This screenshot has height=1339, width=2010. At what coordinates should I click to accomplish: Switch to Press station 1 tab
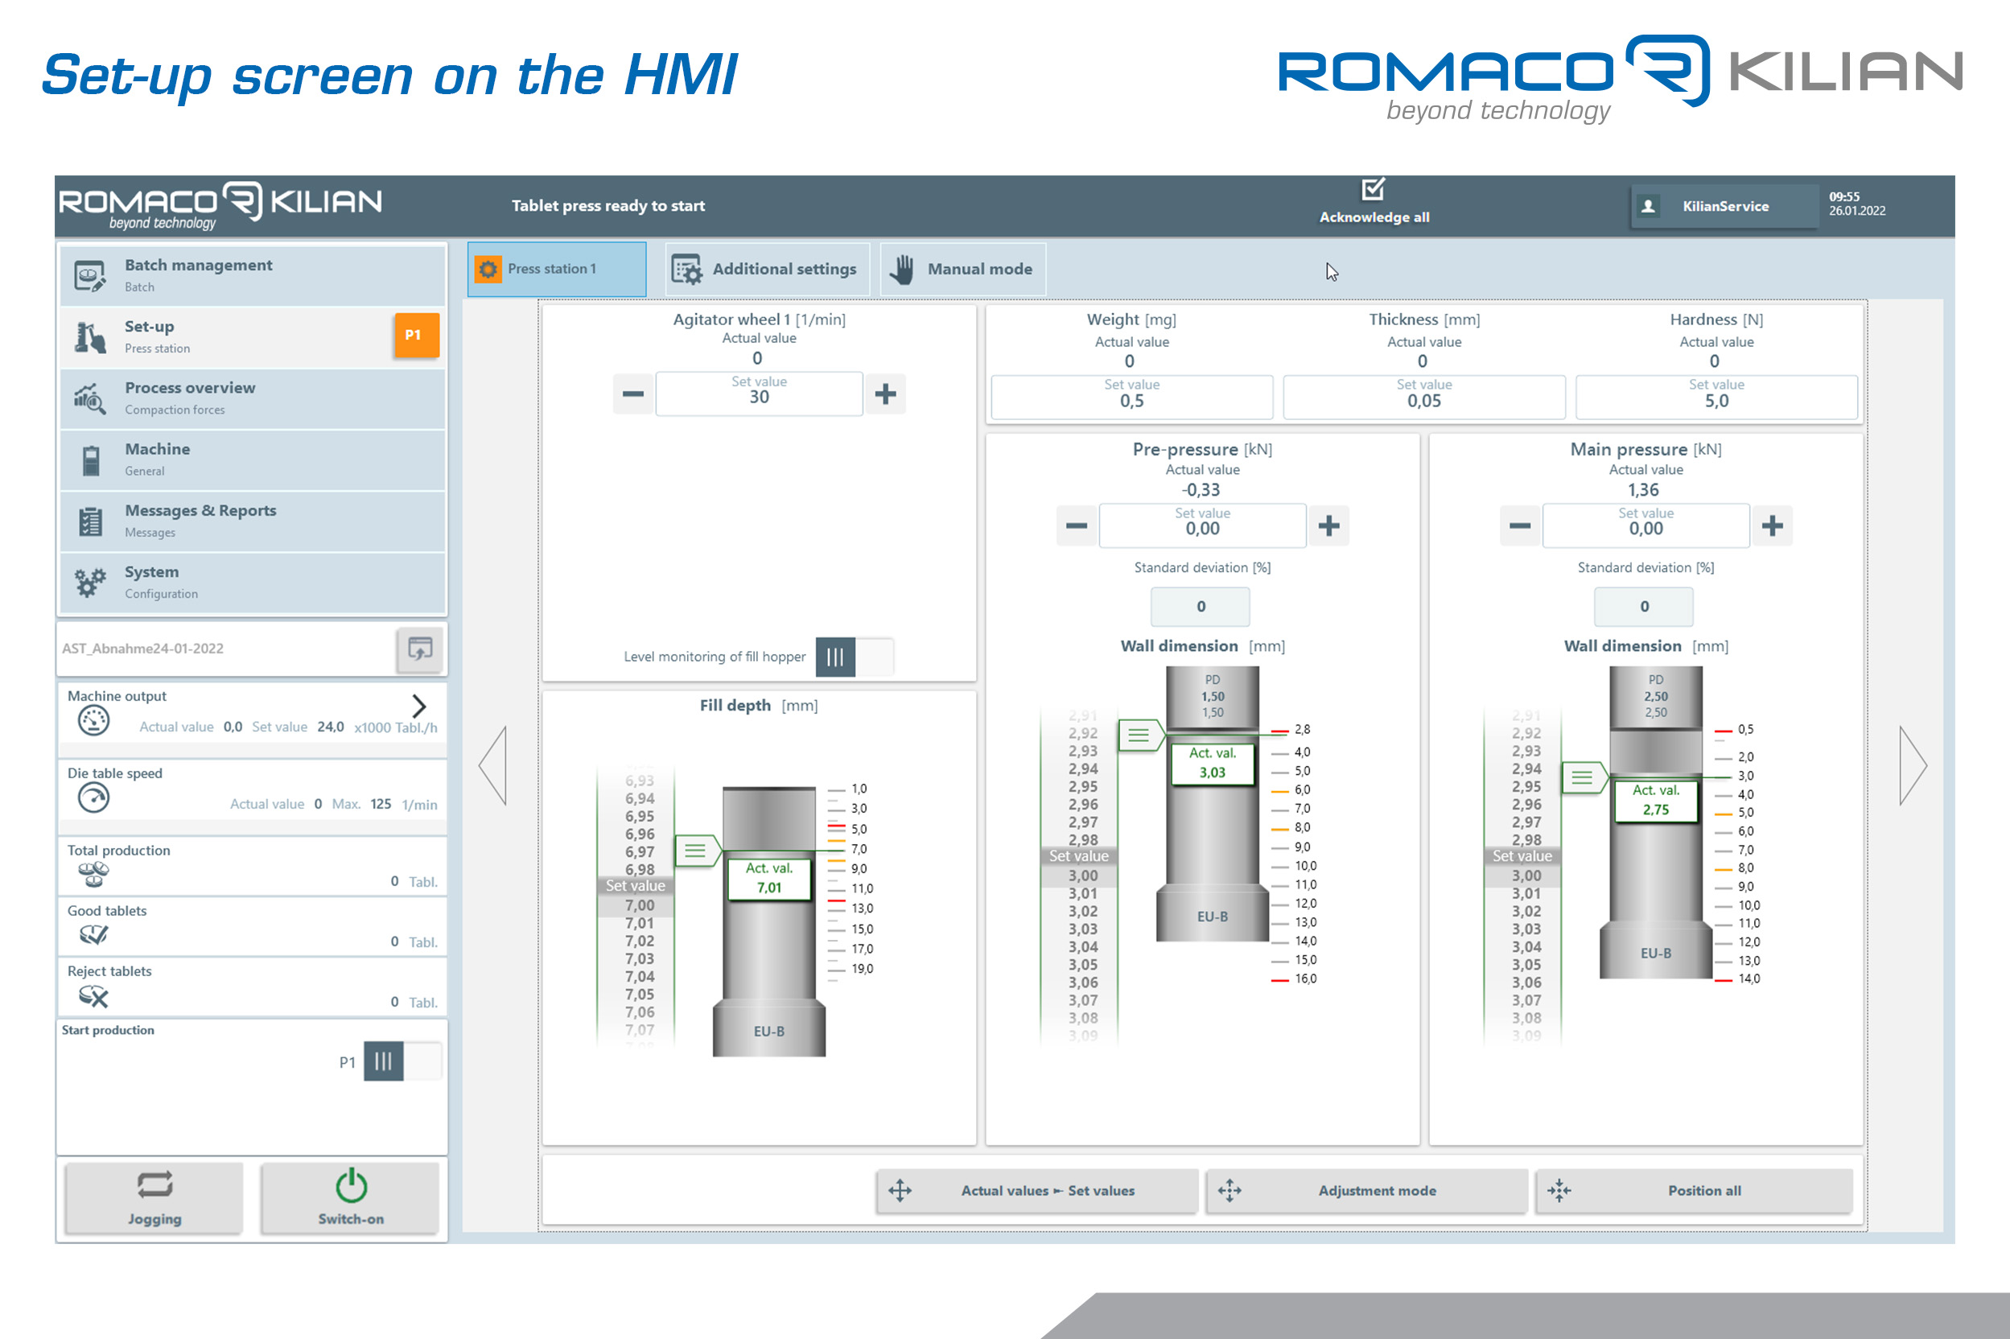coord(557,269)
